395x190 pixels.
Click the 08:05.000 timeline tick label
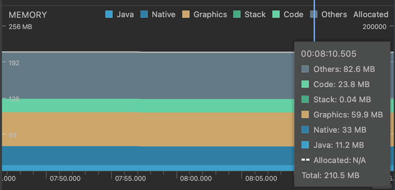(x=261, y=178)
